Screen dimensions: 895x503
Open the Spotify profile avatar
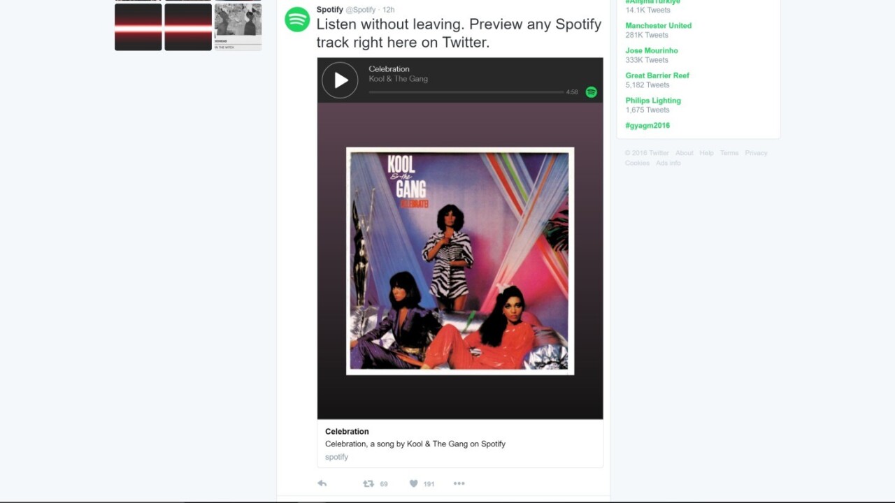(x=297, y=20)
